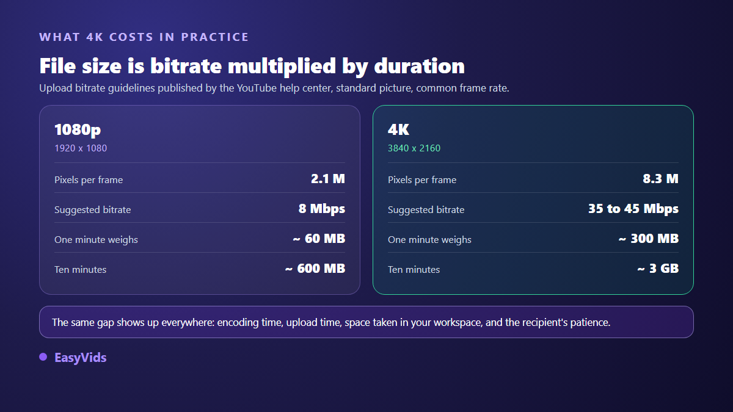The image size is (733, 412).
Task: Click 'One minute weighs' in the 1080p card
Action: pos(96,240)
